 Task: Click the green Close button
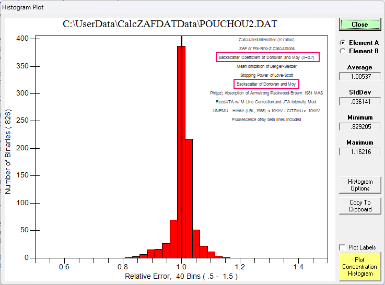click(359, 25)
